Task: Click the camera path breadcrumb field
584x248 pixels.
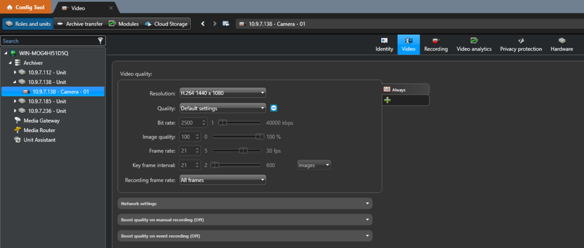Action: coord(410,24)
